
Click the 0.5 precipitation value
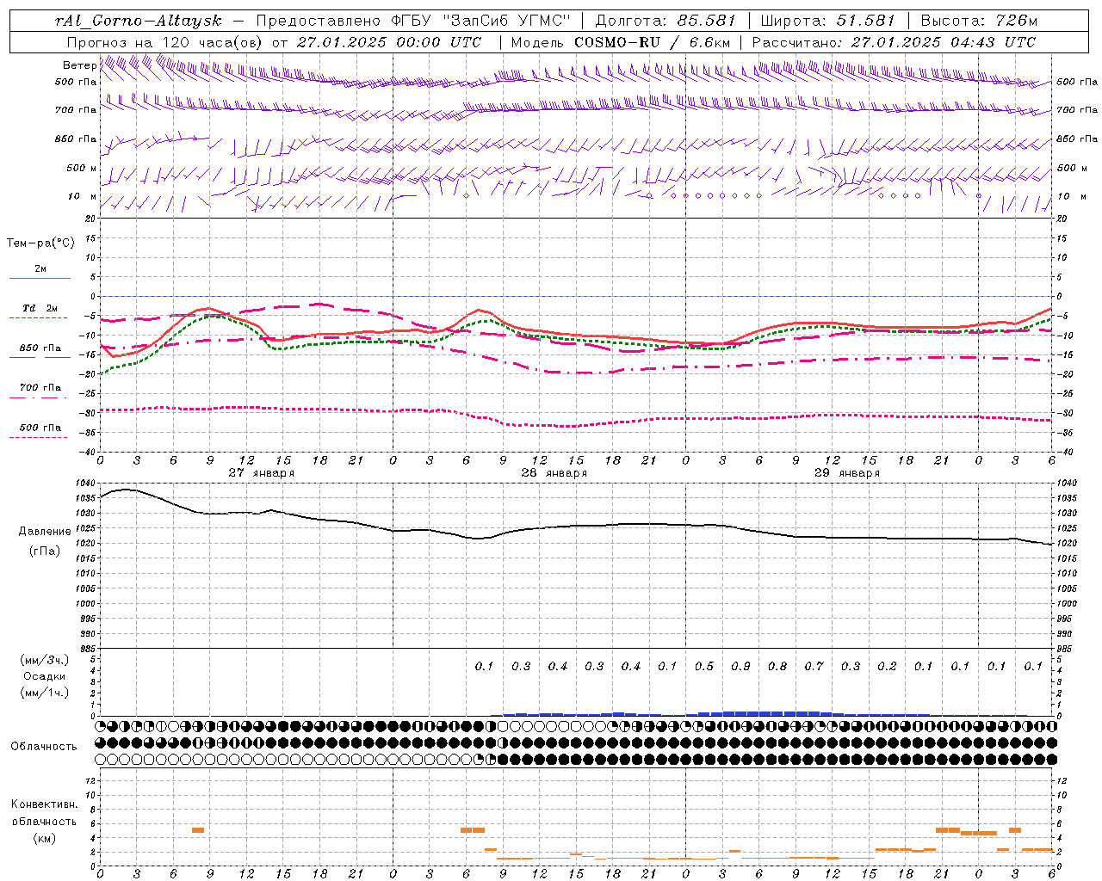[x=704, y=666]
